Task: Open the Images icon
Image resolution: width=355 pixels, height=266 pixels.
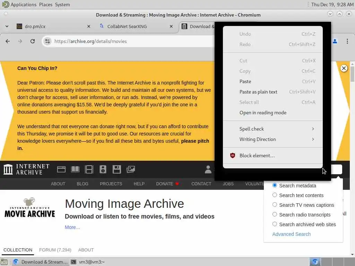Action: click(x=131, y=169)
